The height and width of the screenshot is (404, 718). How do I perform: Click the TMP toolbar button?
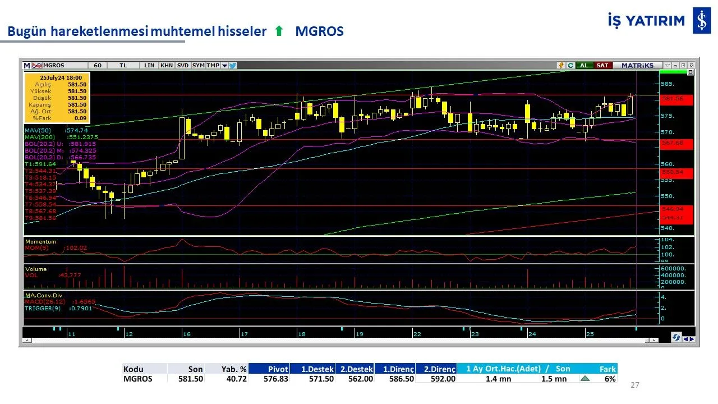click(x=213, y=66)
